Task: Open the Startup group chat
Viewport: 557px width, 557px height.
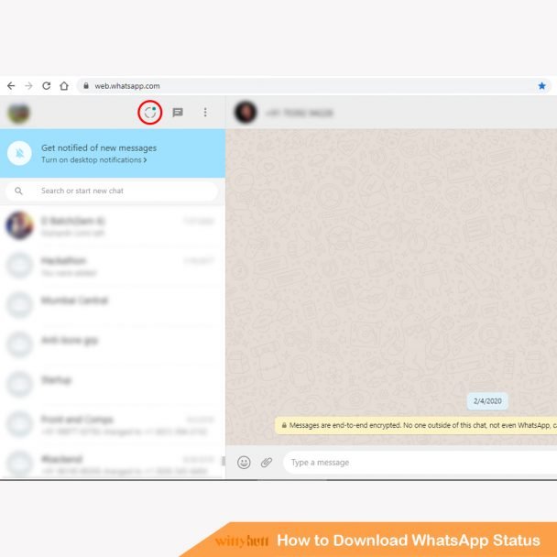Action: (112, 383)
